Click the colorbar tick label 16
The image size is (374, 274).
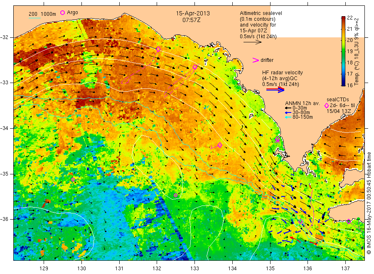tap(349, 85)
